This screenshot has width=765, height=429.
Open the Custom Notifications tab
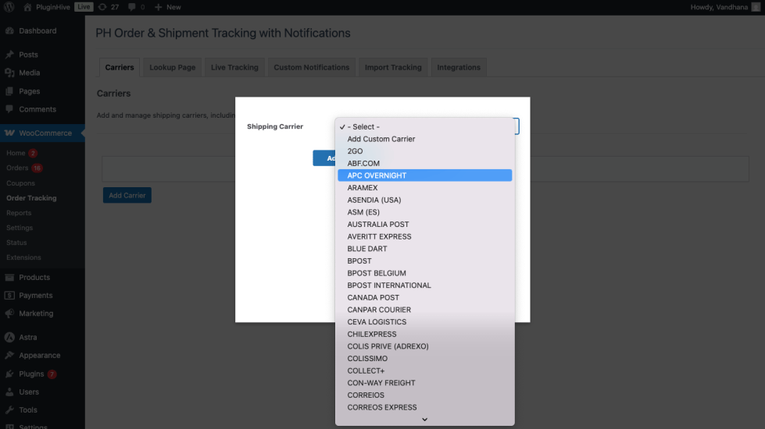coord(311,68)
